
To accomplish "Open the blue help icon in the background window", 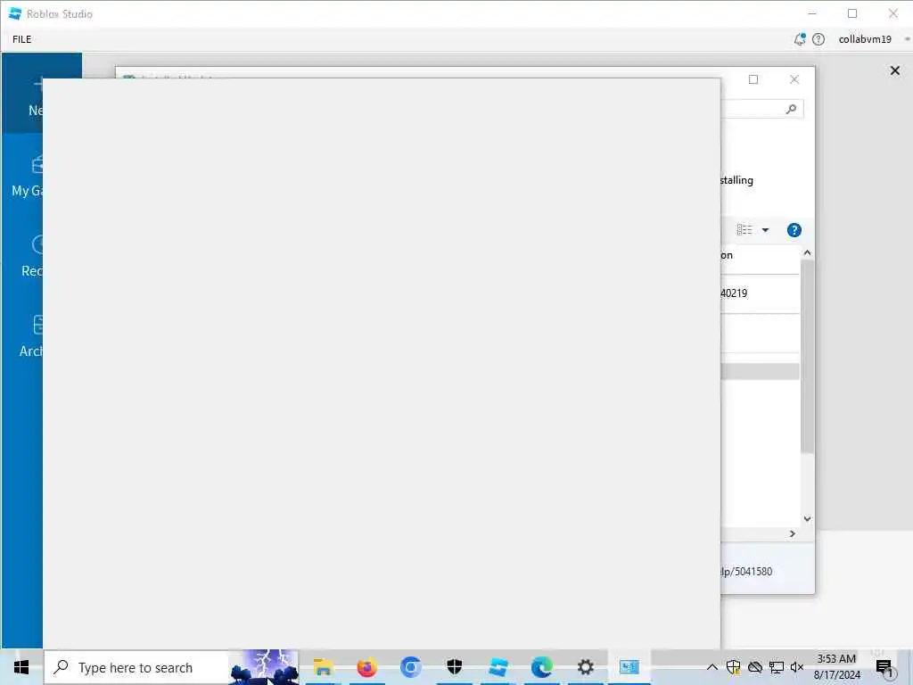I will coord(794,230).
